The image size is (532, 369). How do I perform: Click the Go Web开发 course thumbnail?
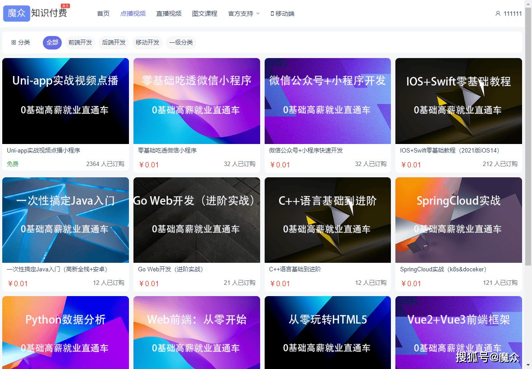[x=197, y=220]
